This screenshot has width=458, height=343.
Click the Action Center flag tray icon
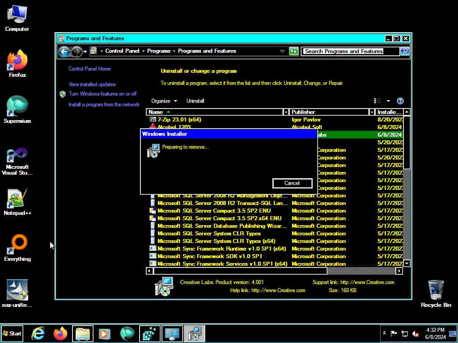pyautogui.click(x=394, y=333)
